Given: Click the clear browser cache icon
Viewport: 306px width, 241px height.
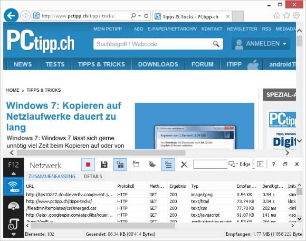Looking at the screenshot, I should coord(136,165).
